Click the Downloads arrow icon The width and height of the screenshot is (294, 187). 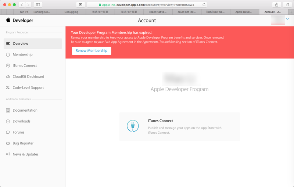coord(8,121)
